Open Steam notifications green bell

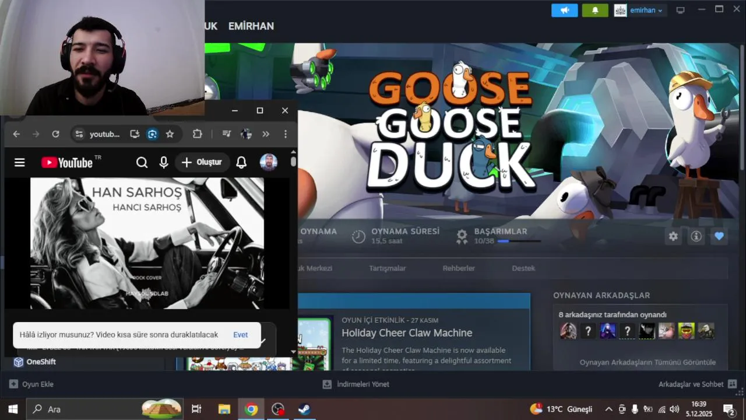595,10
